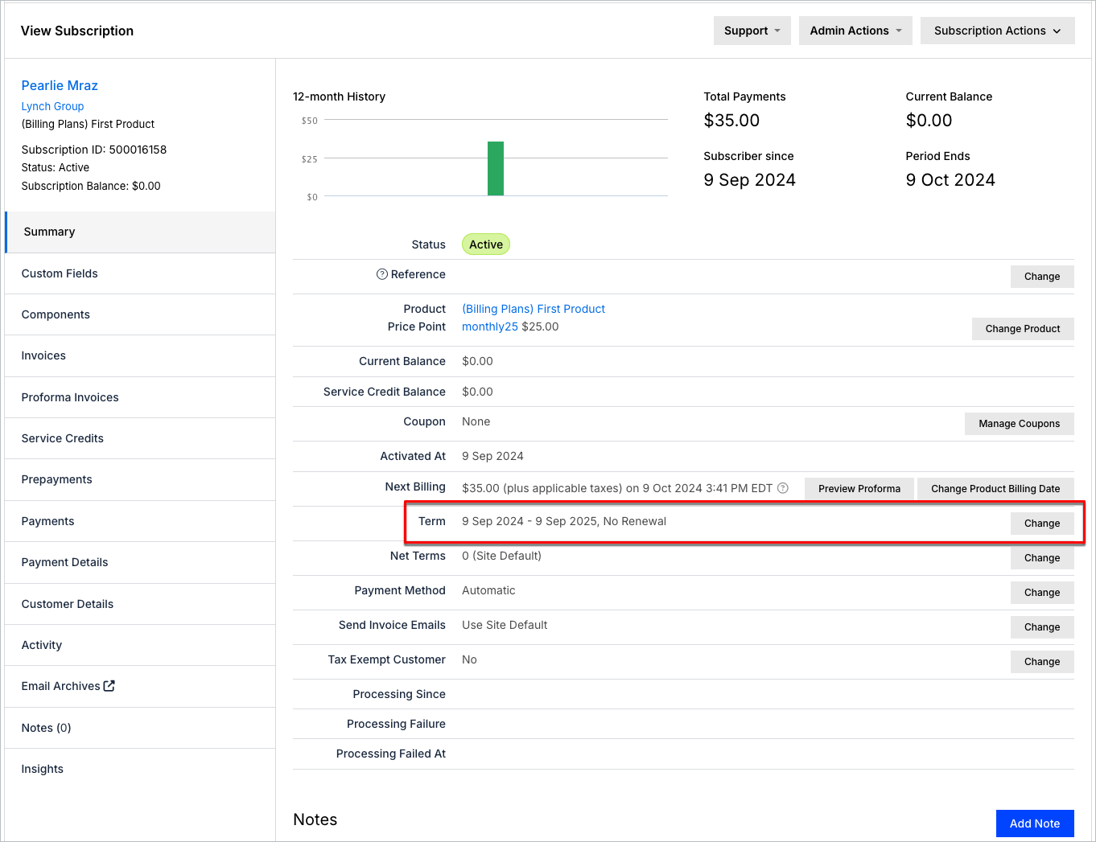Click Change for the Reference row

click(1042, 277)
